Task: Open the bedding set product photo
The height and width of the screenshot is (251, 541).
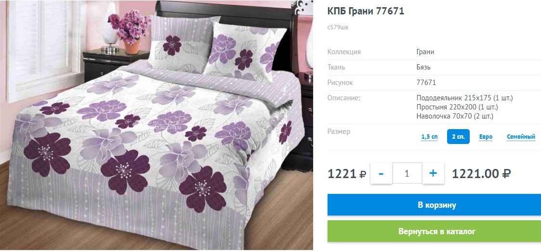Action: click(156, 125)
